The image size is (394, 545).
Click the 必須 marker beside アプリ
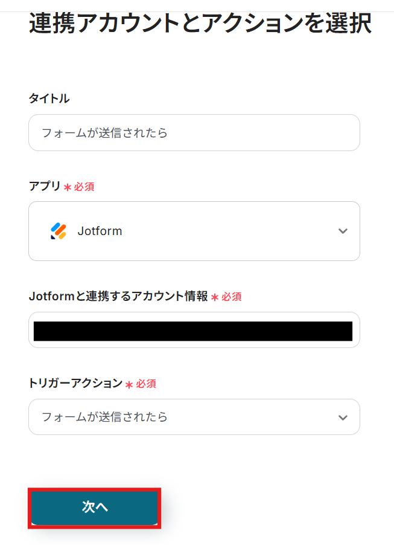point(84,187)
